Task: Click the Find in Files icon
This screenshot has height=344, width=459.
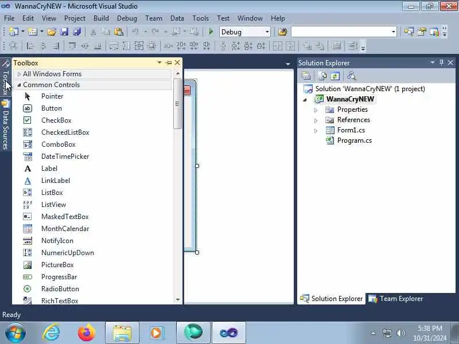Action: 283,32
